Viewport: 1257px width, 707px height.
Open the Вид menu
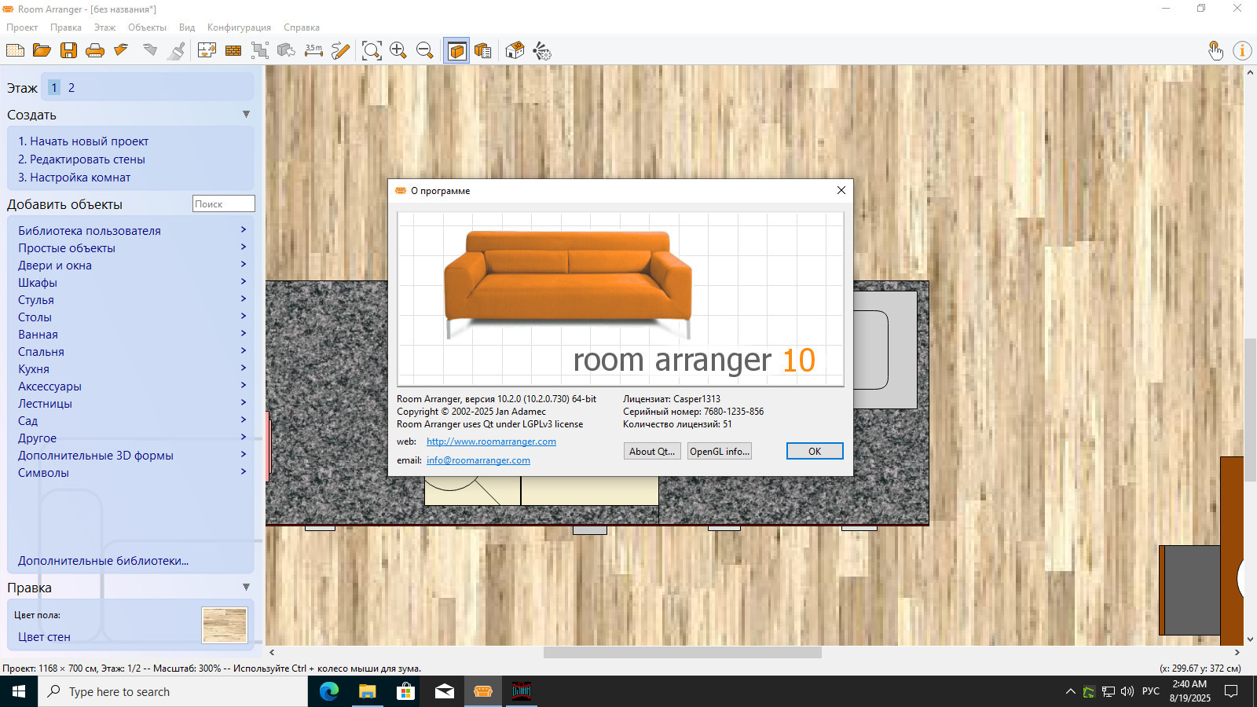[x=187, y=27]
